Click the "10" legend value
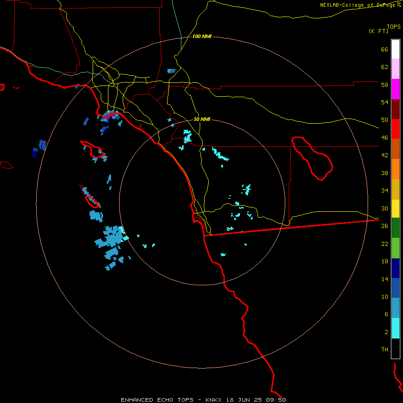403x403 pixels. point(385,296)
